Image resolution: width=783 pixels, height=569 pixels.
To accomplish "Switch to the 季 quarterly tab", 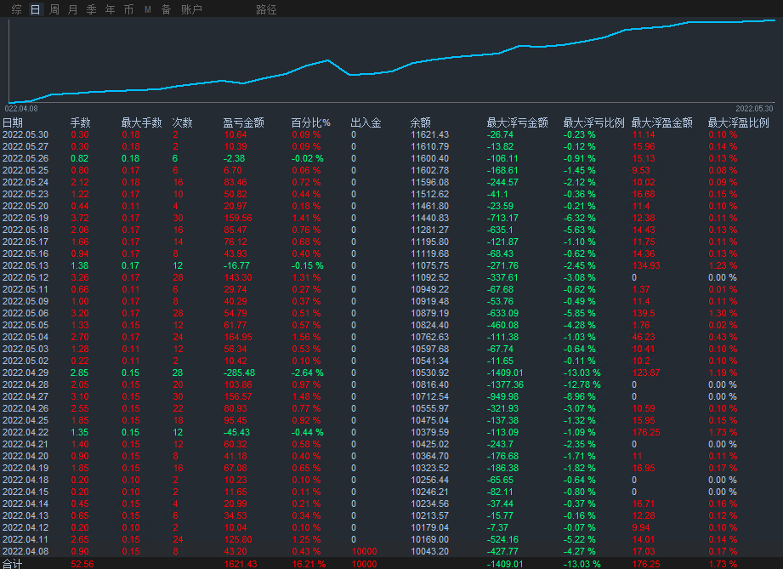I will pyautogui.click(x=91, y=9).
